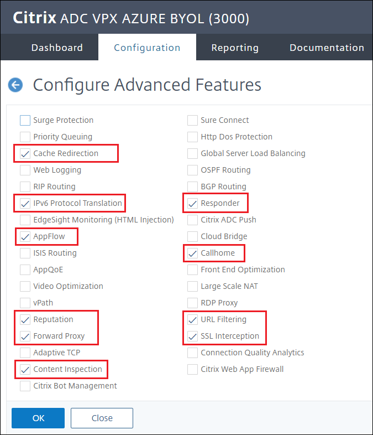Uncheck Cache Redirection
373x435 pixels.
coord(25,153)
